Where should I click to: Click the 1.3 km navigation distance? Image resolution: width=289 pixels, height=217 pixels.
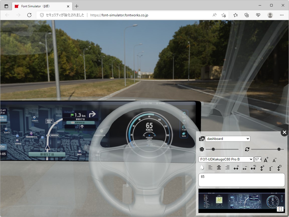click(x=80, y=115)
